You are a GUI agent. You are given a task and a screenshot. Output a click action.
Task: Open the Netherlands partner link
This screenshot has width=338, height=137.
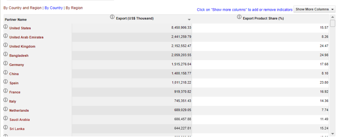click(x=19, y=110)
